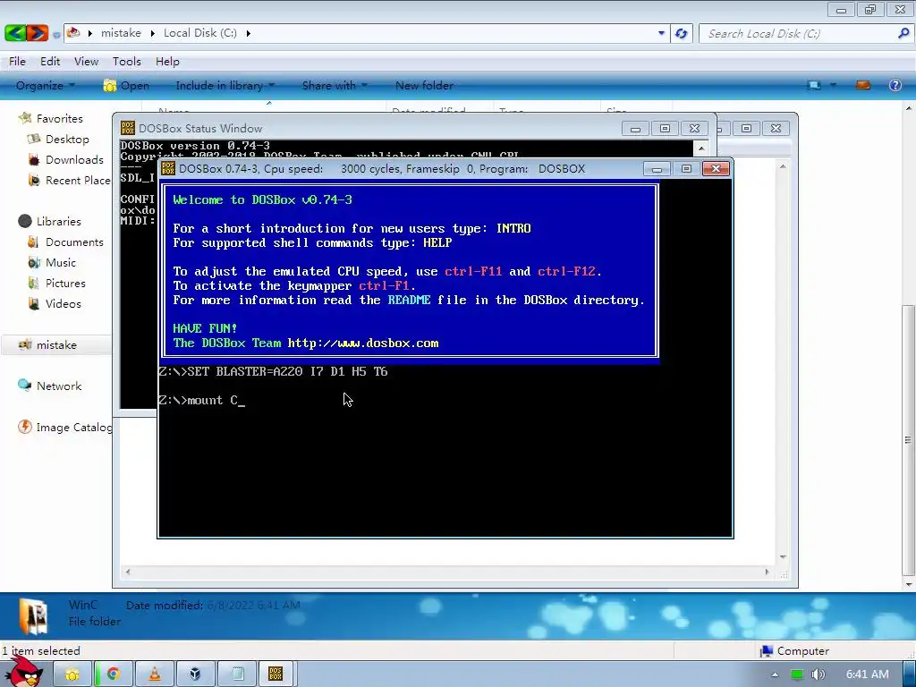The width and height of the screenshot is (916, 687).
Task: Go back with the green arrow
Action: pos(15,33)
